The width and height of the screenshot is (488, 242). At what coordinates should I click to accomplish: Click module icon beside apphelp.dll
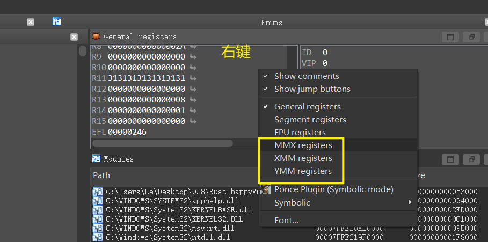coord(98,201)
